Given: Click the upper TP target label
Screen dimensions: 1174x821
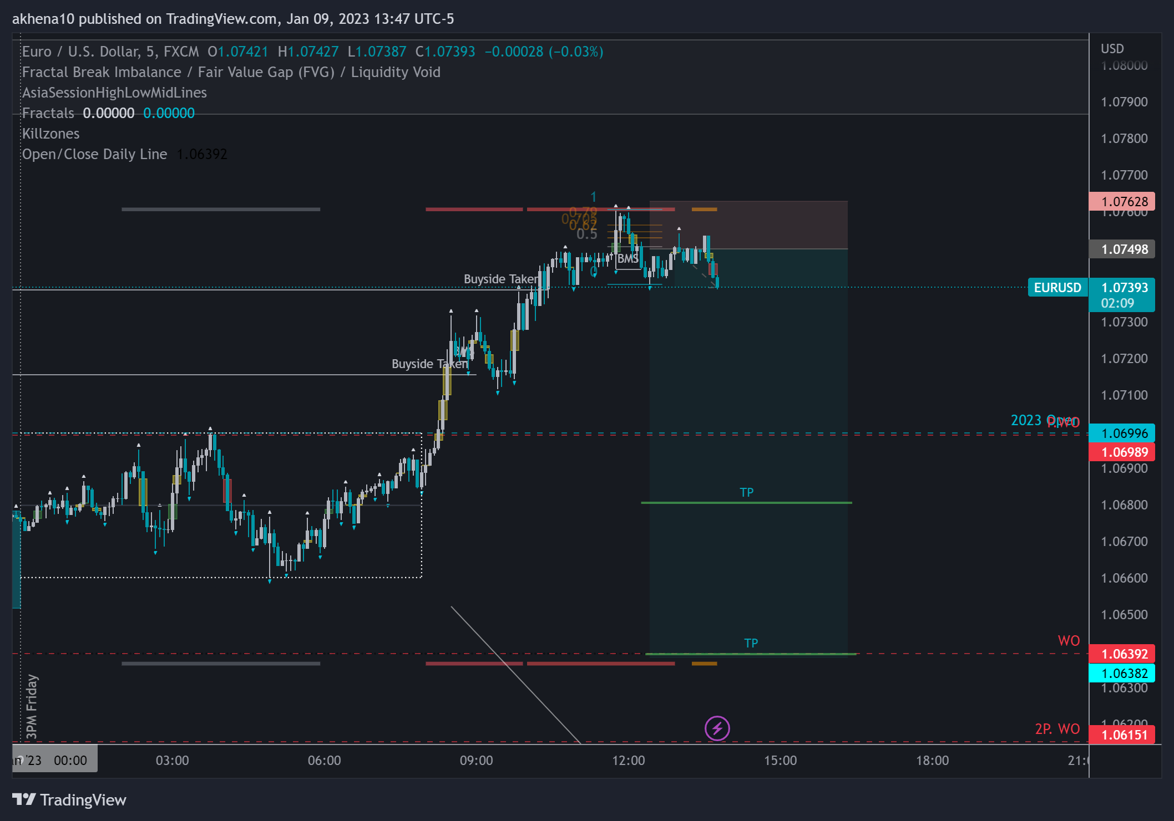Looking at the screenshot, I should click(x=747, y=492).
